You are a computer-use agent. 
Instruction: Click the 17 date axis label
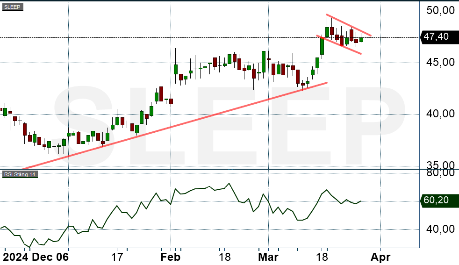117,257
